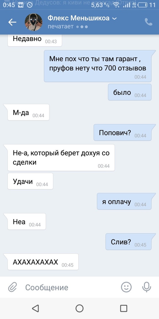Tap the microphone to record voice message
Screen dimensions: 159x319
146,287
